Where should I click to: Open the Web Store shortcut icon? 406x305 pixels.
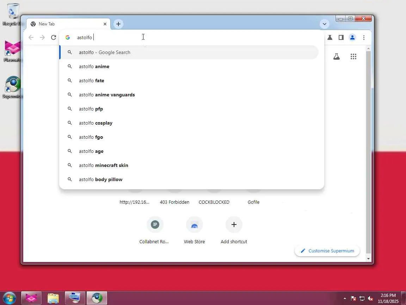(x=195, y=225)
